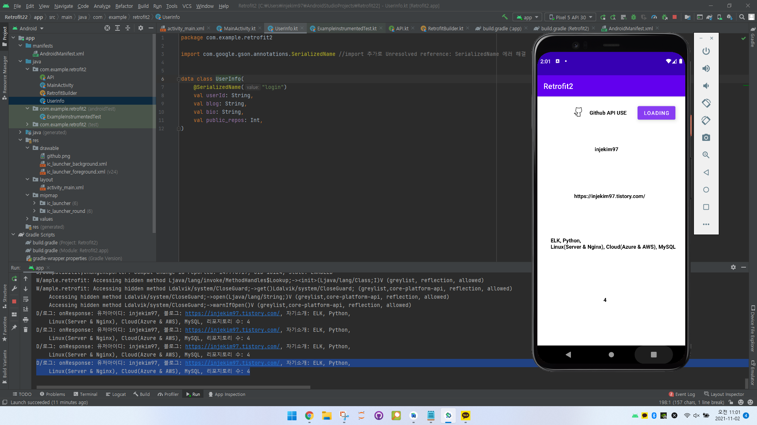Collapse the drawable folder in the project tree
Screen dimensions: 757x425
(28, 148)
